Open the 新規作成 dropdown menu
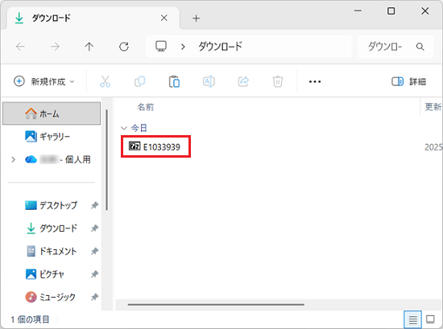 [44, 81]
